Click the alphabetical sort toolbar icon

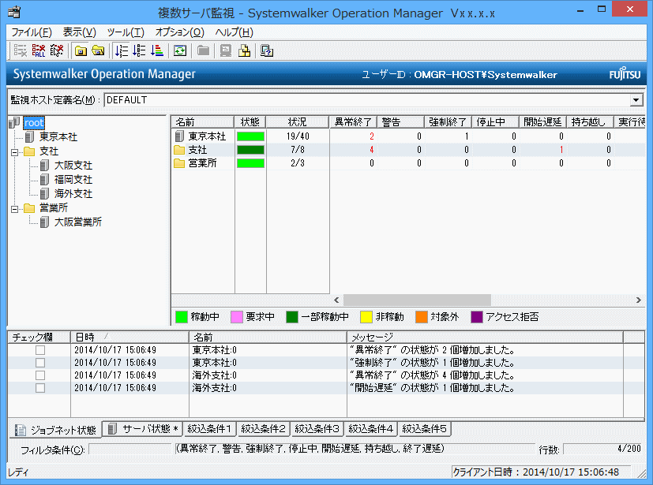[x=138, y=51]
